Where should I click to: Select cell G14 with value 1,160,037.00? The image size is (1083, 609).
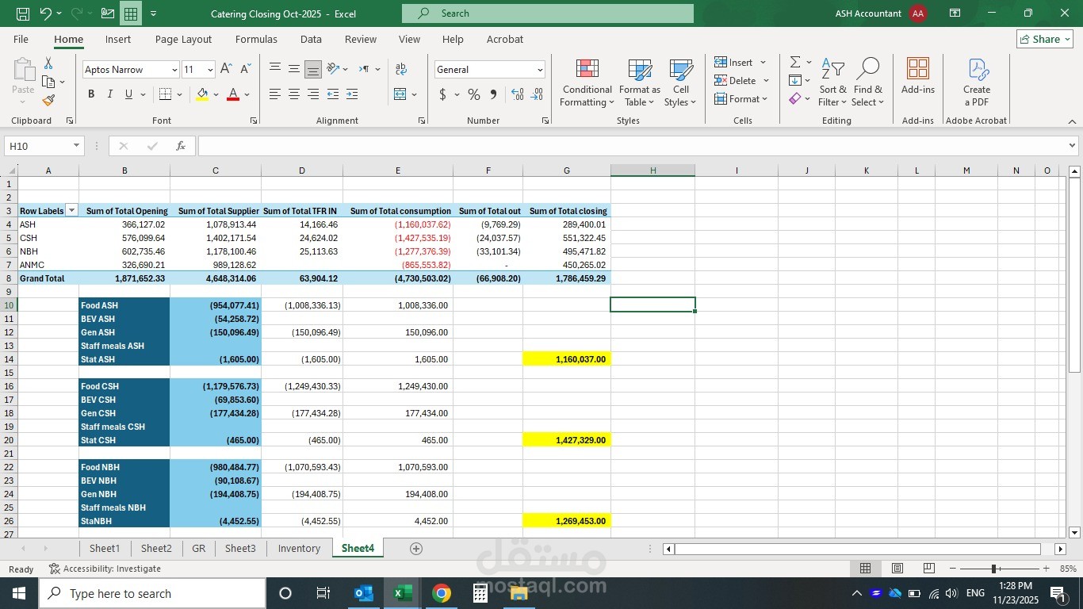(566, 359)
